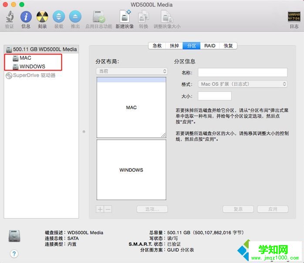
Task: Select the 500.11 GB WD5000L Media disk
Action: [41, 49]
